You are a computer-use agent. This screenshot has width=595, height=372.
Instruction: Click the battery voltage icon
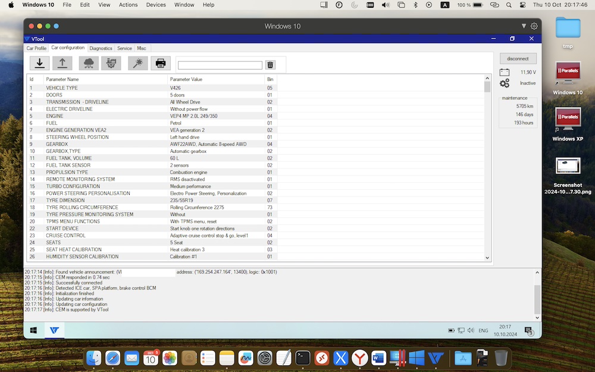[505, 72]
